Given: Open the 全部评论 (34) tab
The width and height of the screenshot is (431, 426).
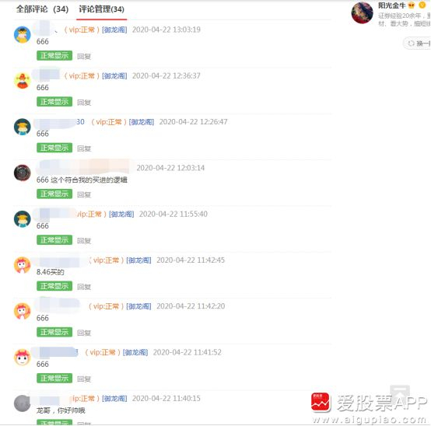Looking at the screenshot, I should pyautogui.click(x=42, y=9).
